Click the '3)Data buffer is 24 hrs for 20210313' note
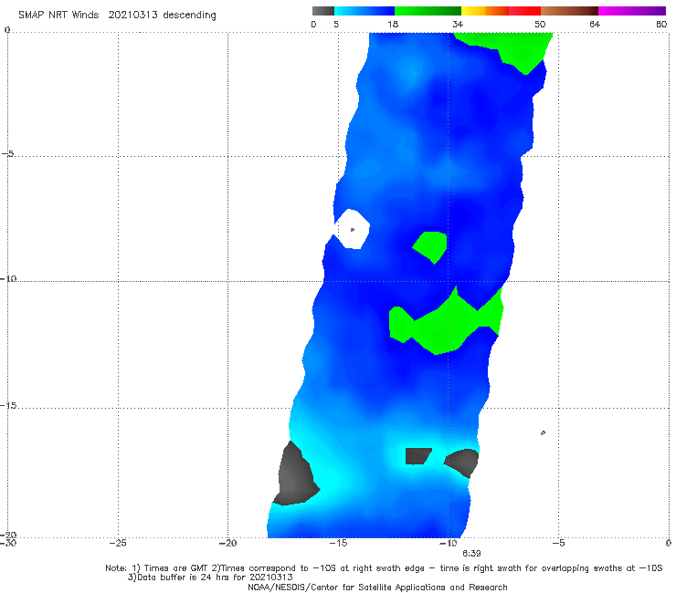676x593 pixels. (x=210, y=577)
